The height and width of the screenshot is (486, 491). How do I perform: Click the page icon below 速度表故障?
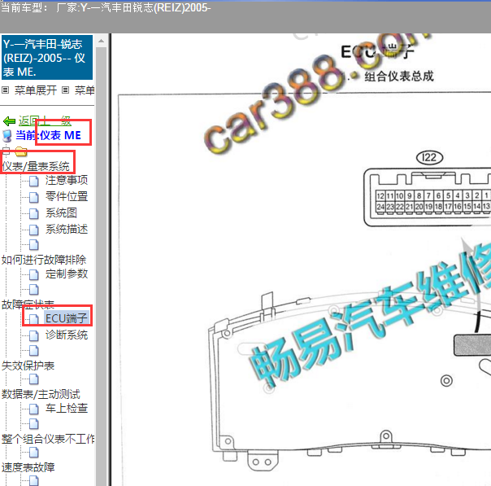pyautogui.click(x=34, y=480)
